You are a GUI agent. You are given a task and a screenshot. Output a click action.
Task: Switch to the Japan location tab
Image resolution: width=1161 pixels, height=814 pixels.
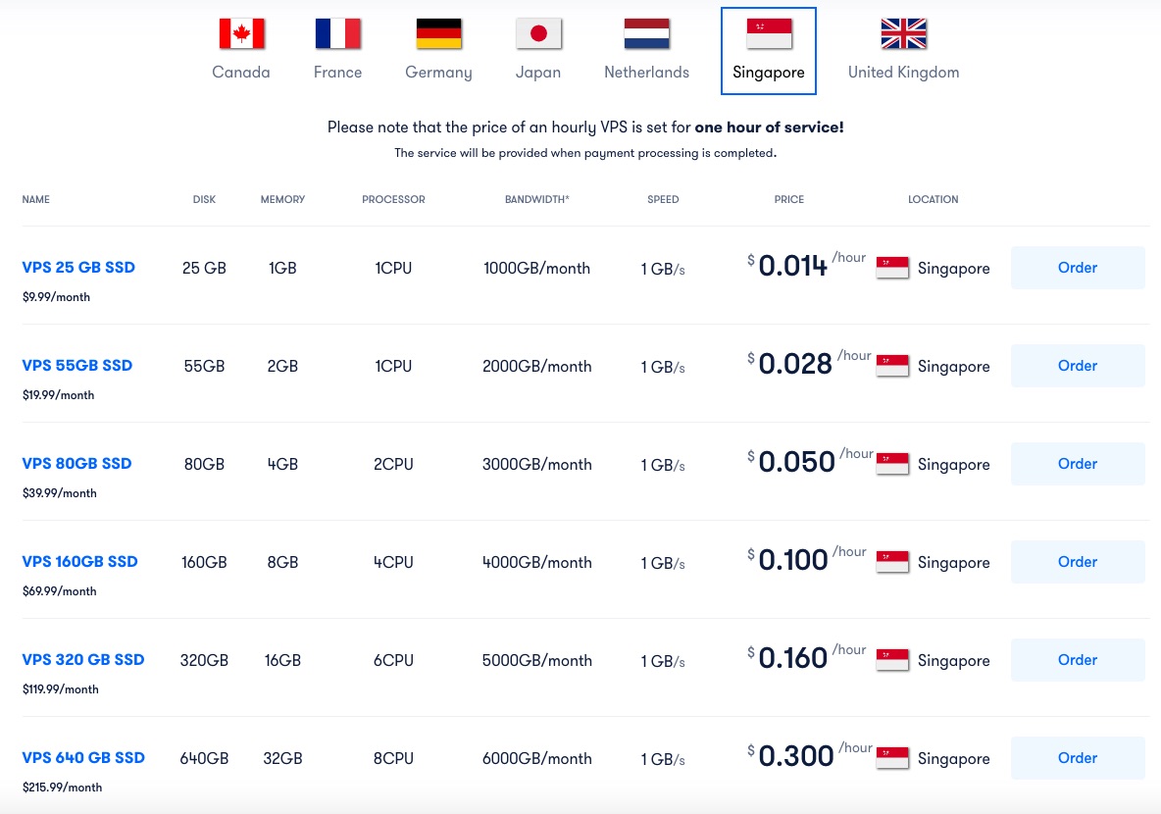(538, 72)
